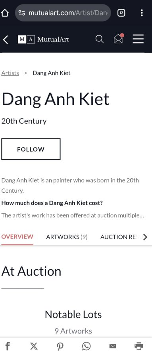Open the browser tab switcher showing 12
Screen dimensions: 152x359
pyautogui.click(x=121, y=13)
